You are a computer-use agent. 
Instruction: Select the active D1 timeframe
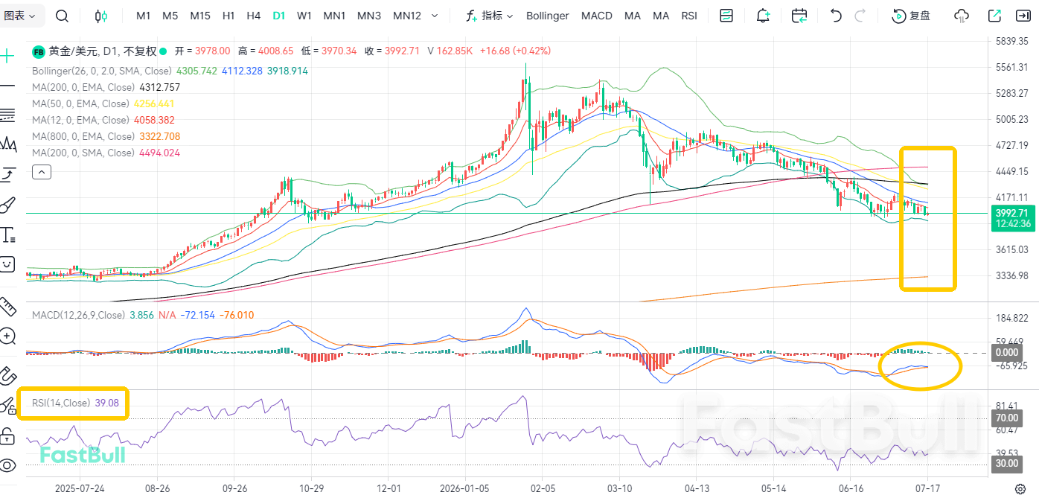(x=279, y=16)
